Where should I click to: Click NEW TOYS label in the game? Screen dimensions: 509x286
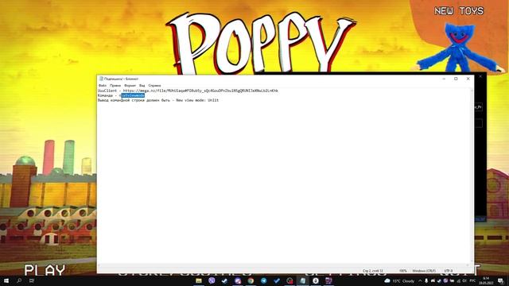[x=459, y=11]
